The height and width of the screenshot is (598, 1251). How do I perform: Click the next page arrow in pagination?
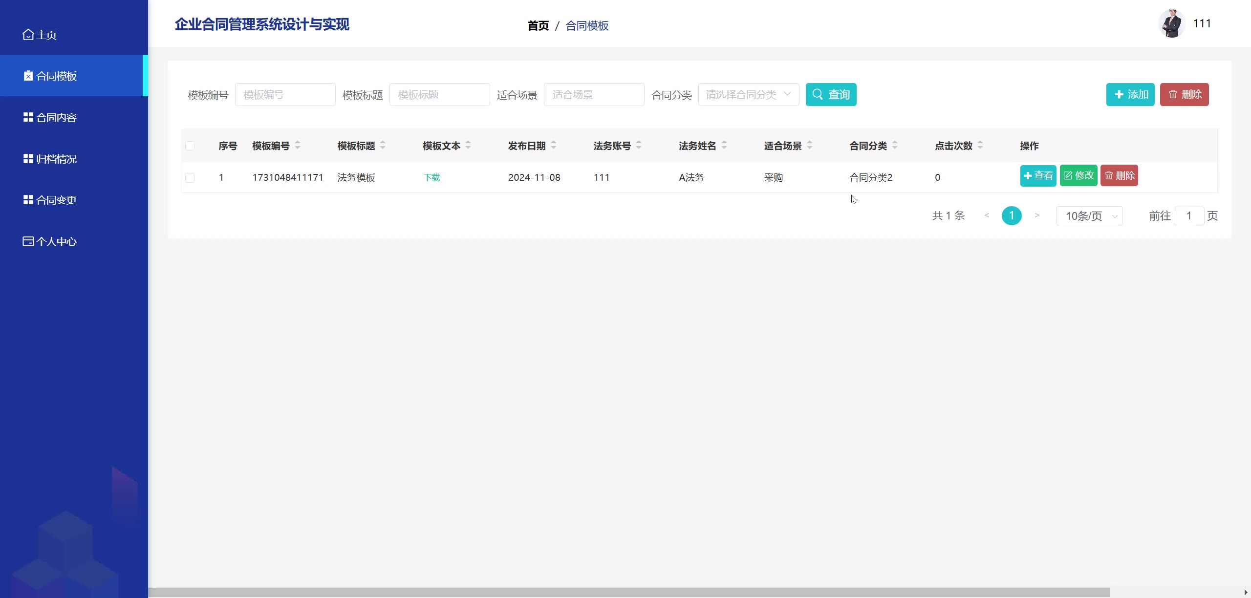point(1037,215)
